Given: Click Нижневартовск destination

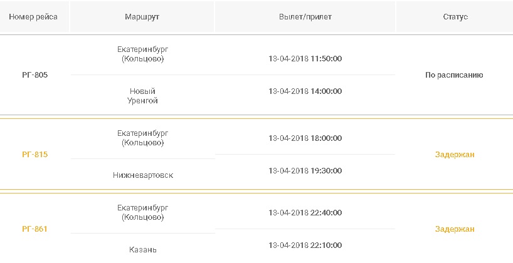Looking at the screenshot, I should coord(142,175).
